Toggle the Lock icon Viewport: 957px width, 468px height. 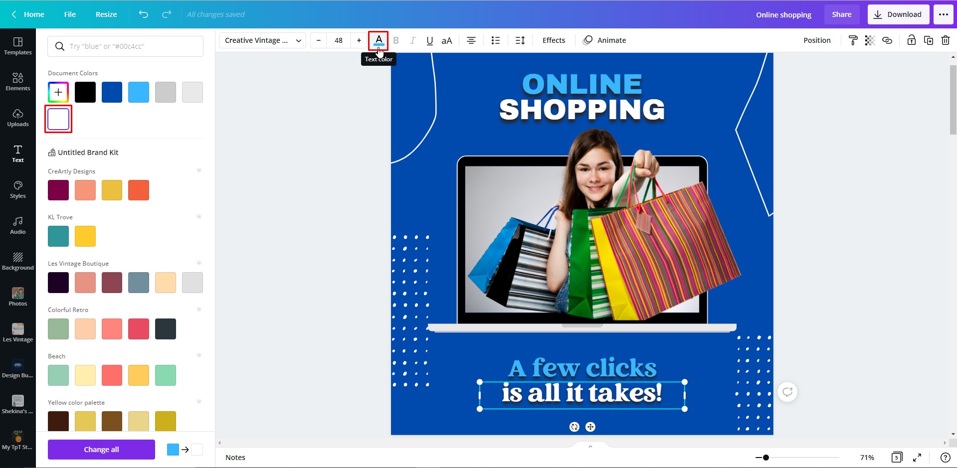pyautogui.click(x=911, y=40)
